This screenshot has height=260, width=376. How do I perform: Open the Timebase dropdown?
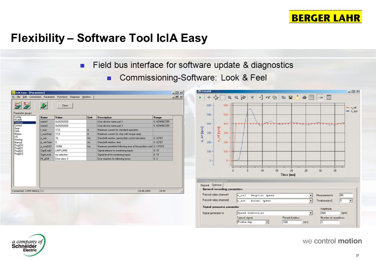(351, 201)
